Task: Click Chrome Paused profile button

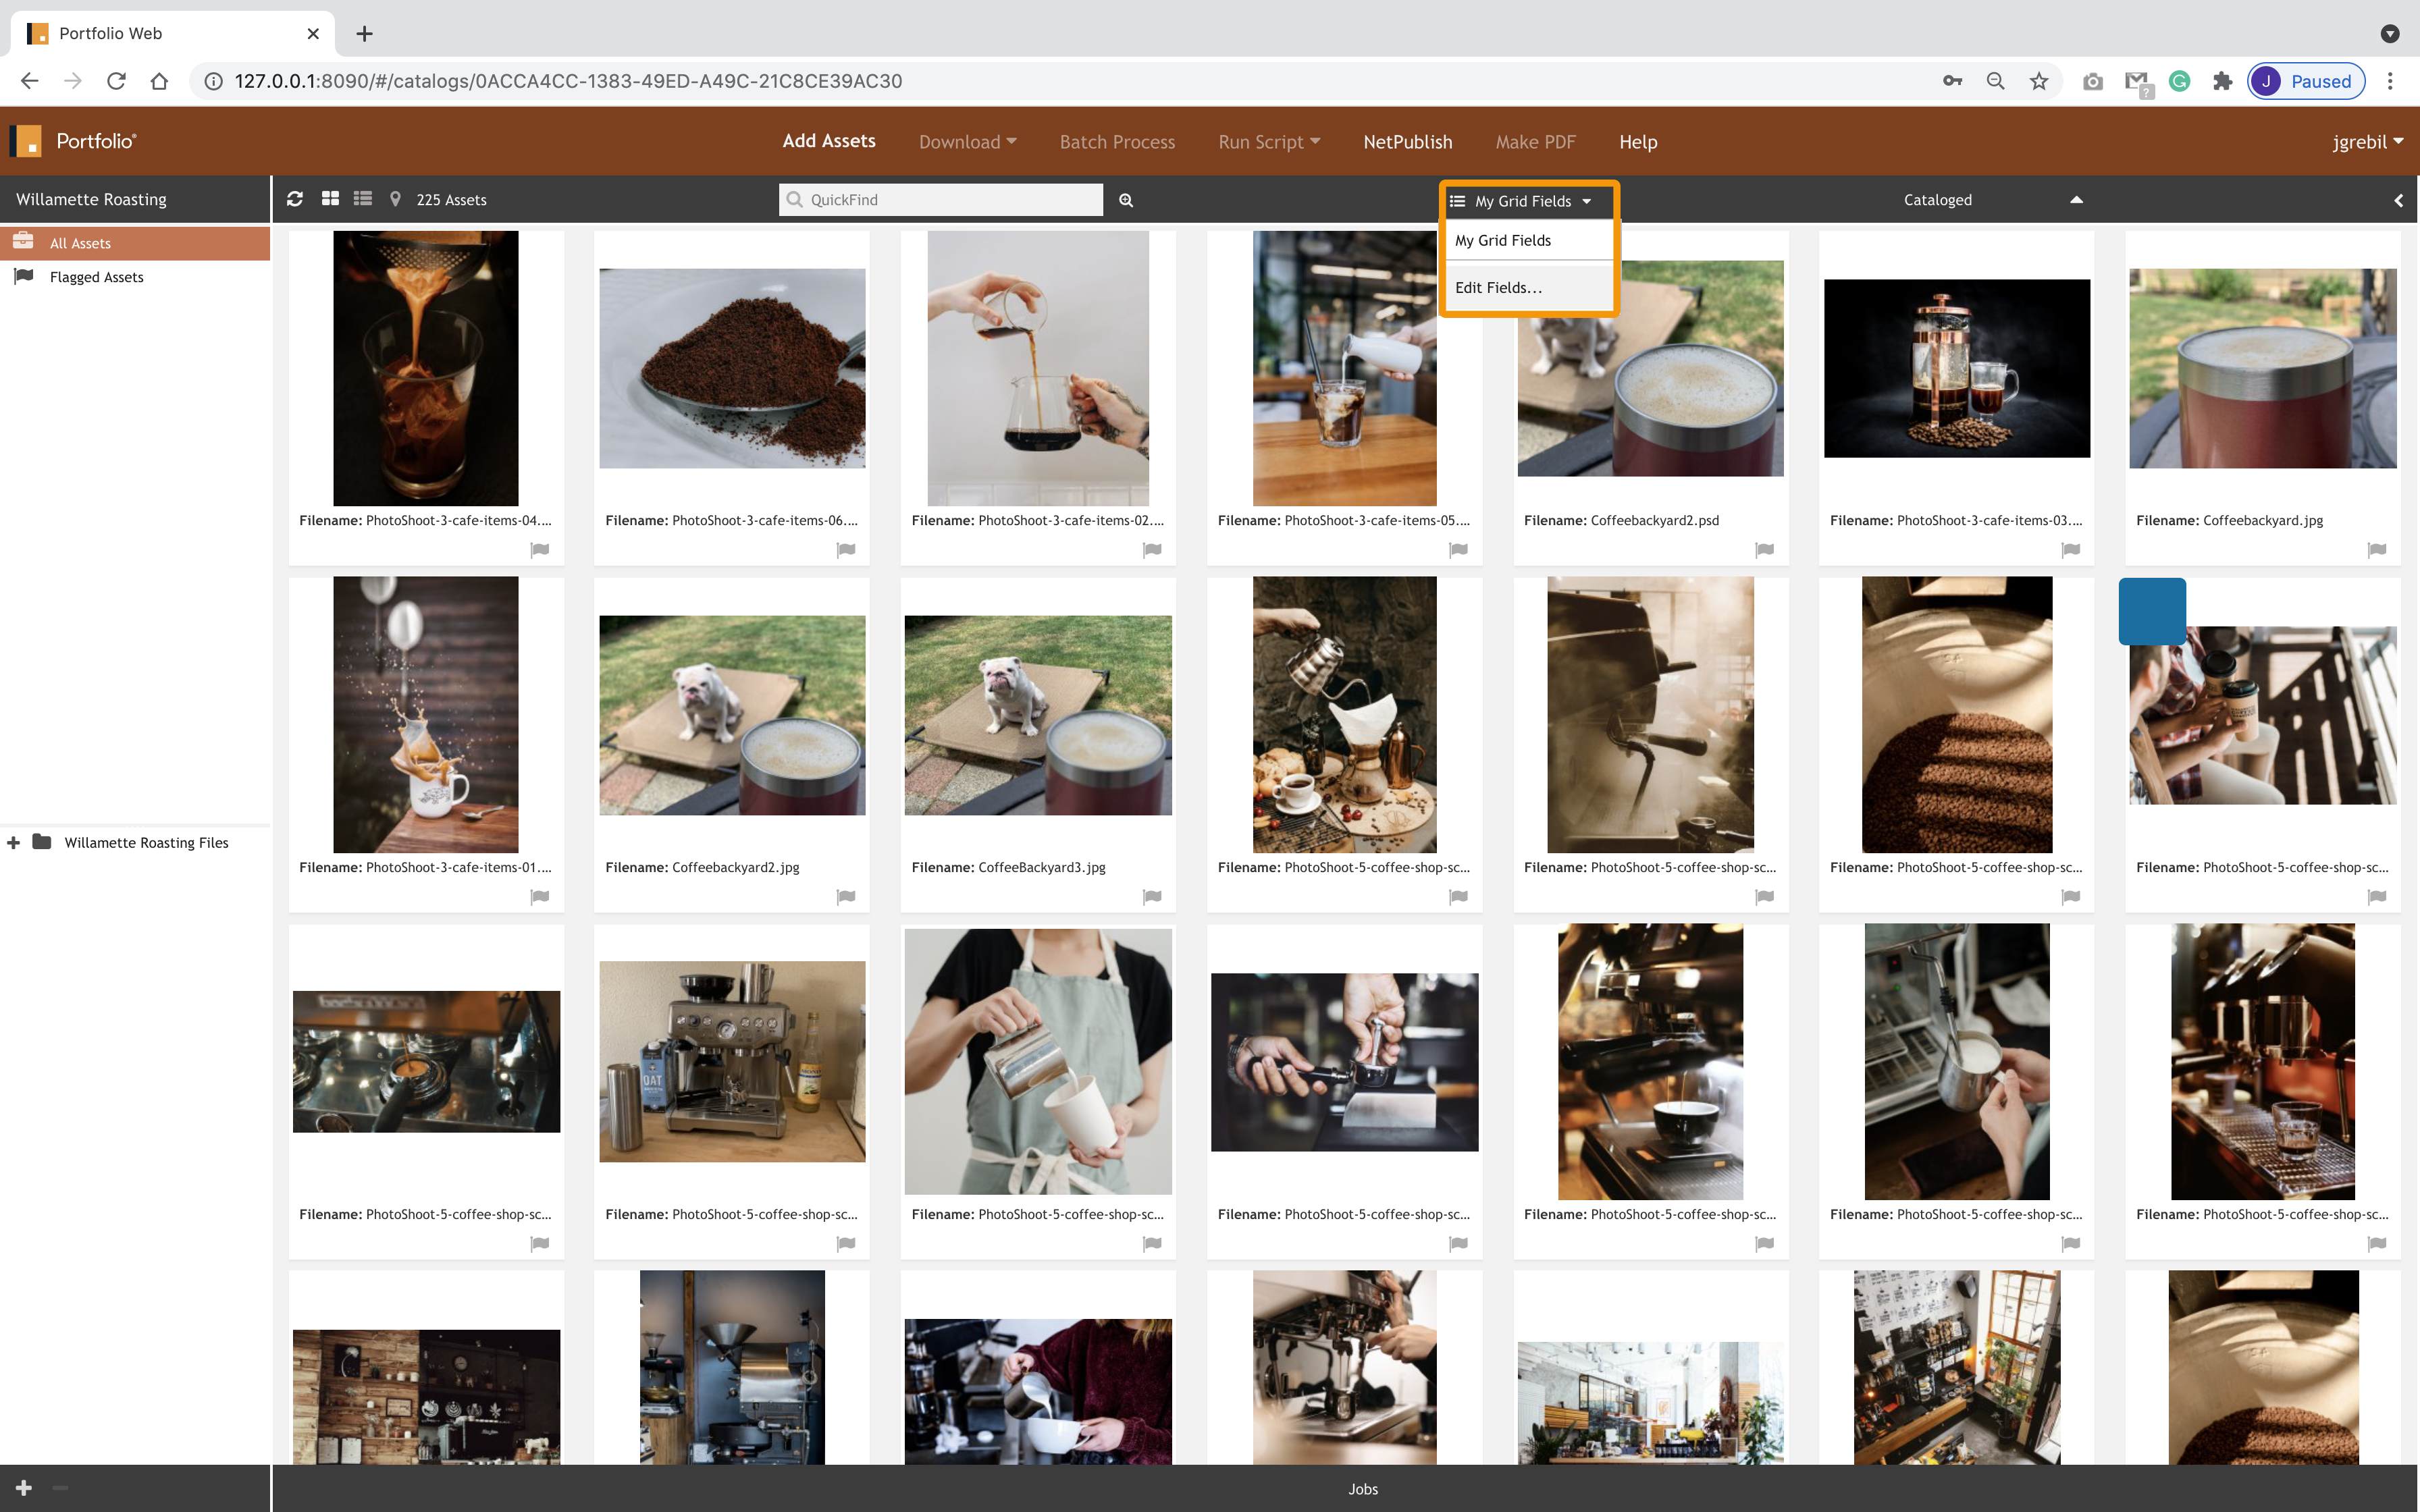Action: [x=2305, y=81]
